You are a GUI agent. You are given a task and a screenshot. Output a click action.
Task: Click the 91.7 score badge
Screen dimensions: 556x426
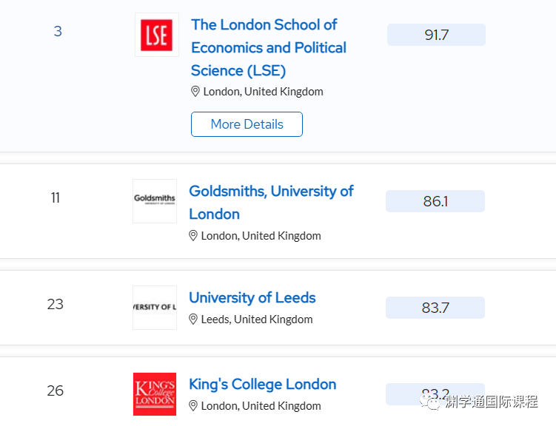pyautogui.click(x=436, y=35)
